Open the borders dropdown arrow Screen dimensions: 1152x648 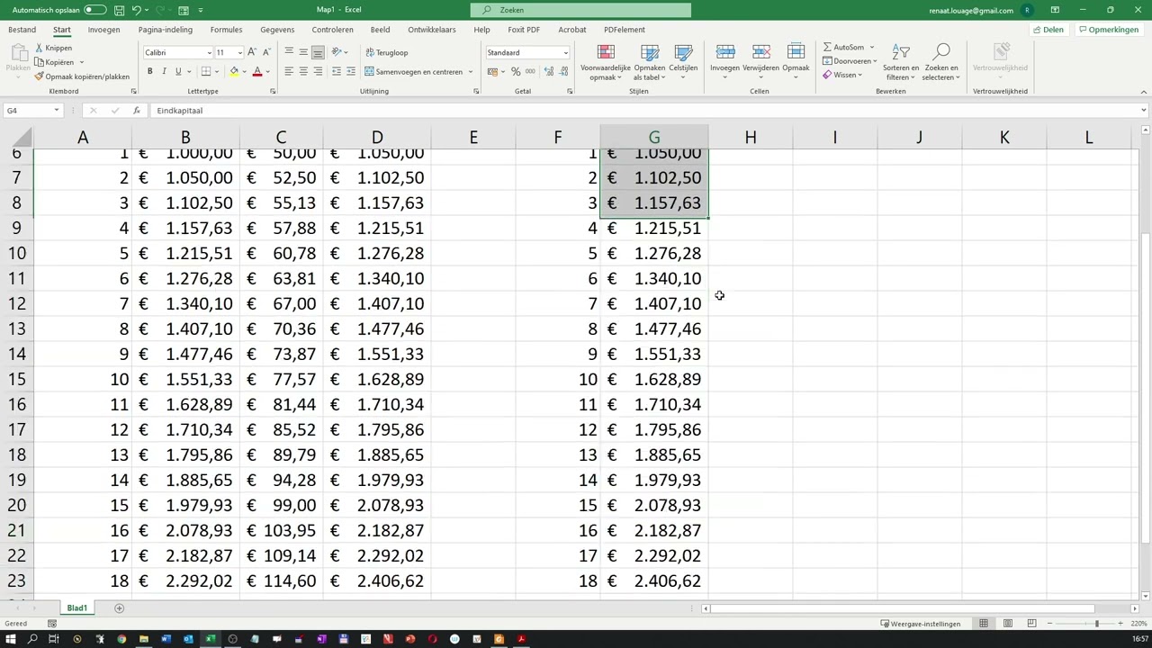pyautogui.click(x=217, y=71)
